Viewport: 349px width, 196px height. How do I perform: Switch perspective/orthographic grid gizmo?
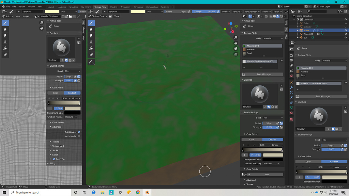point(236,54)
